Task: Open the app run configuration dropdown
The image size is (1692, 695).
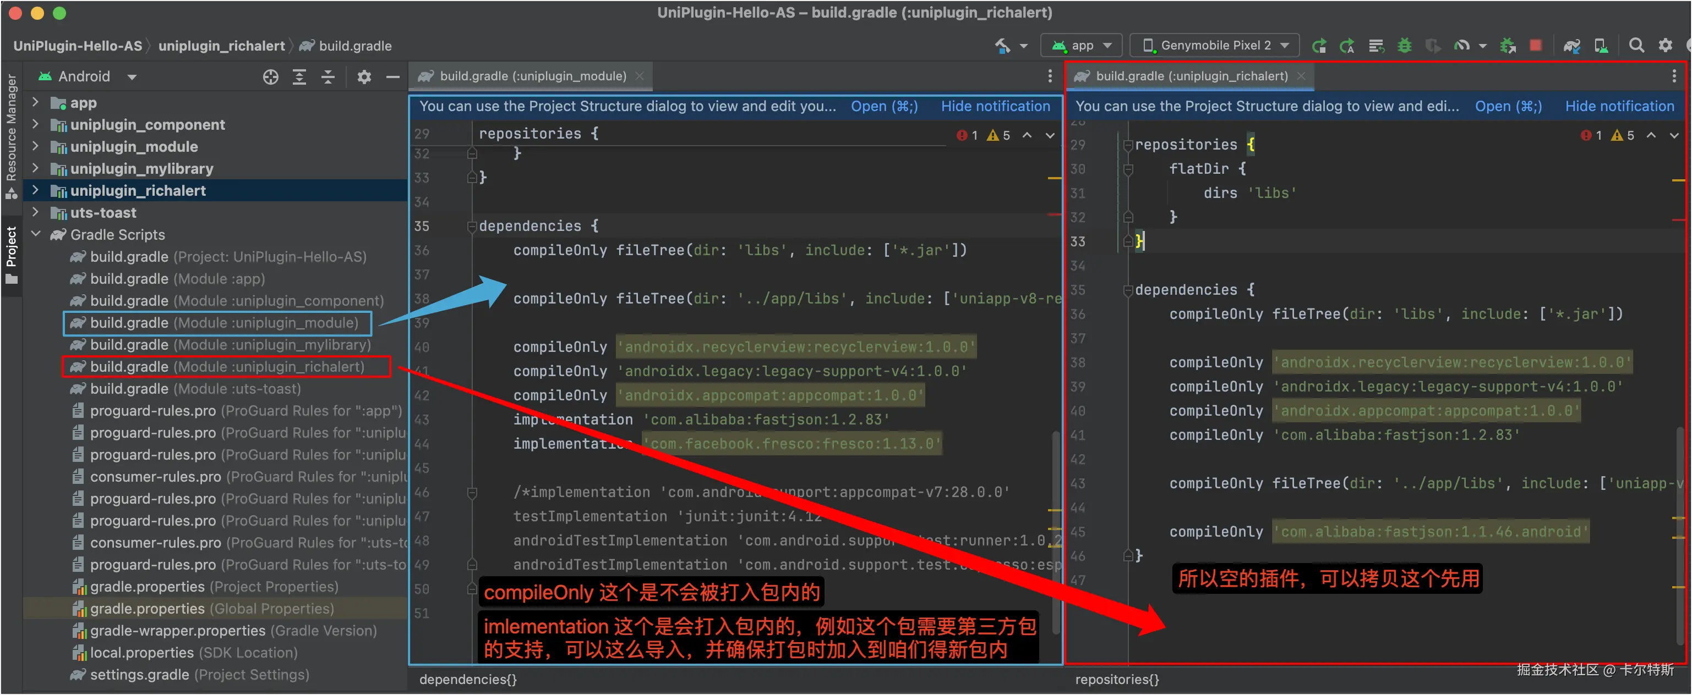Action: tap(1082, 45)
